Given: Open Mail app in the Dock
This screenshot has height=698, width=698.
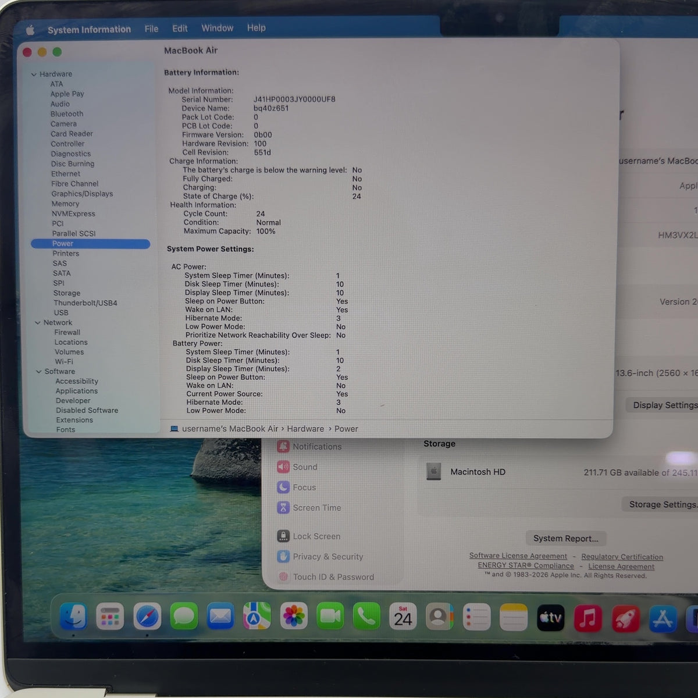Looking at the screenshot, I should (x=220, y=617).
